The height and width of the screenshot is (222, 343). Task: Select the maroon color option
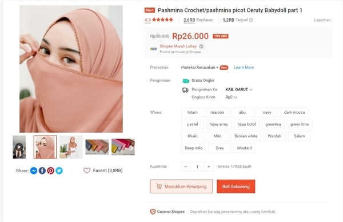[x=217, y=112]
